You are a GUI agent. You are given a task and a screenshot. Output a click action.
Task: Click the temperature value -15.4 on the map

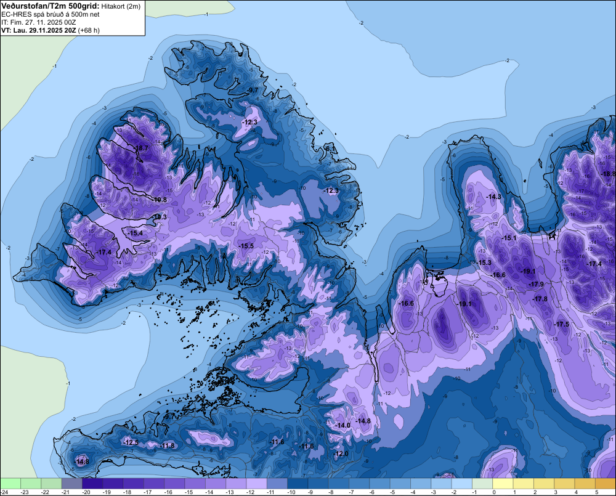[136, 233]
